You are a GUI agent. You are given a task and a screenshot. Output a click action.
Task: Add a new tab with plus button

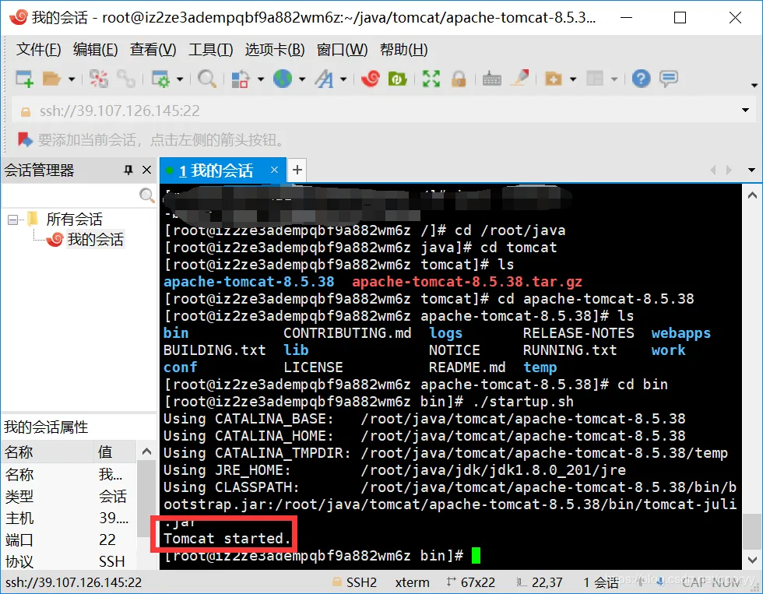pos(297,170)
